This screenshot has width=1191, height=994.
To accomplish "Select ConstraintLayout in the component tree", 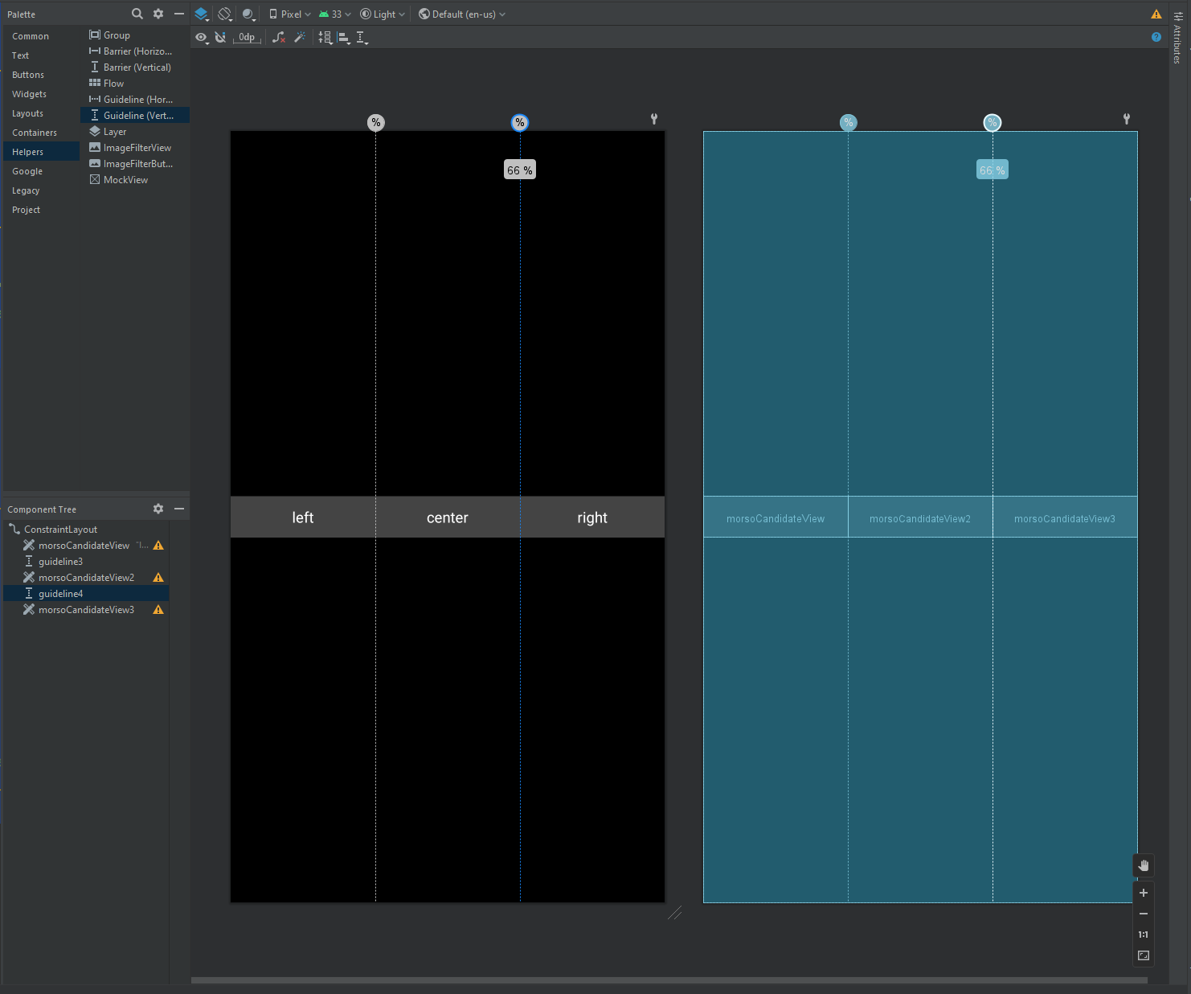I will click(86, 530).
